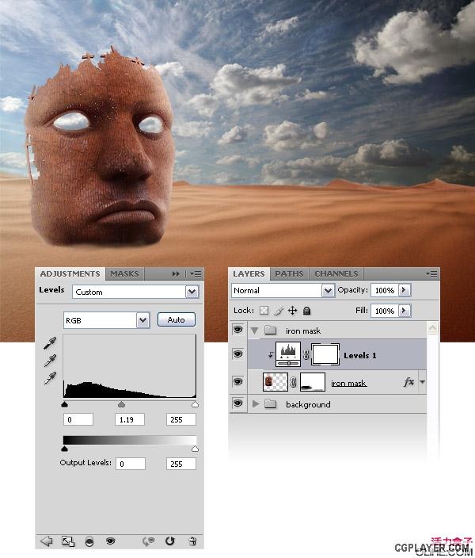Switch to the Masks tab
The image size is (475, 558).
click(124, 273)
